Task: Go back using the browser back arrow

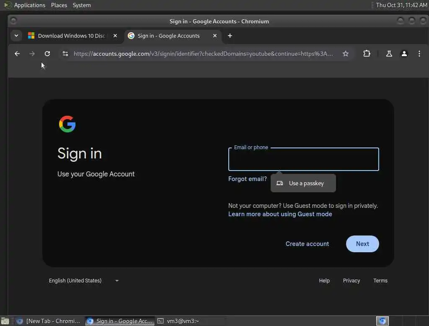Action: pos(17,54)
